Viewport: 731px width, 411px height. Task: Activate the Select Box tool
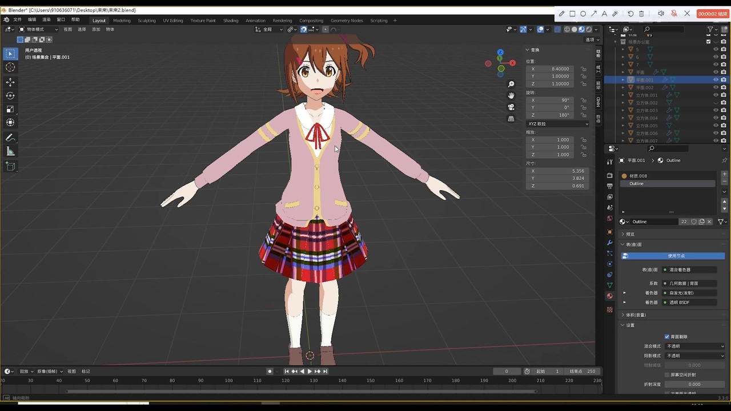coord(10,54)
